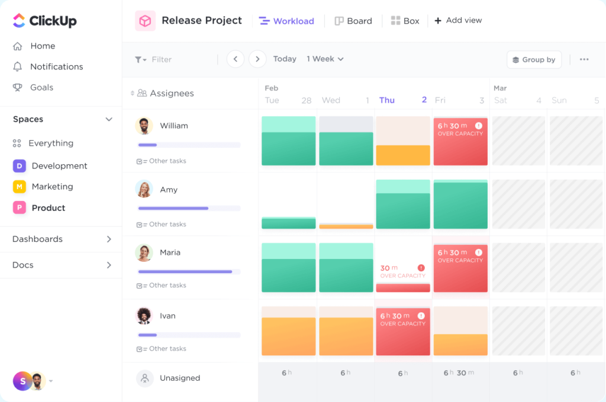Image resolution: width=606 pixels, height=402 pixels.
Task: Click the Today button
Action: (x=285, y=59)
